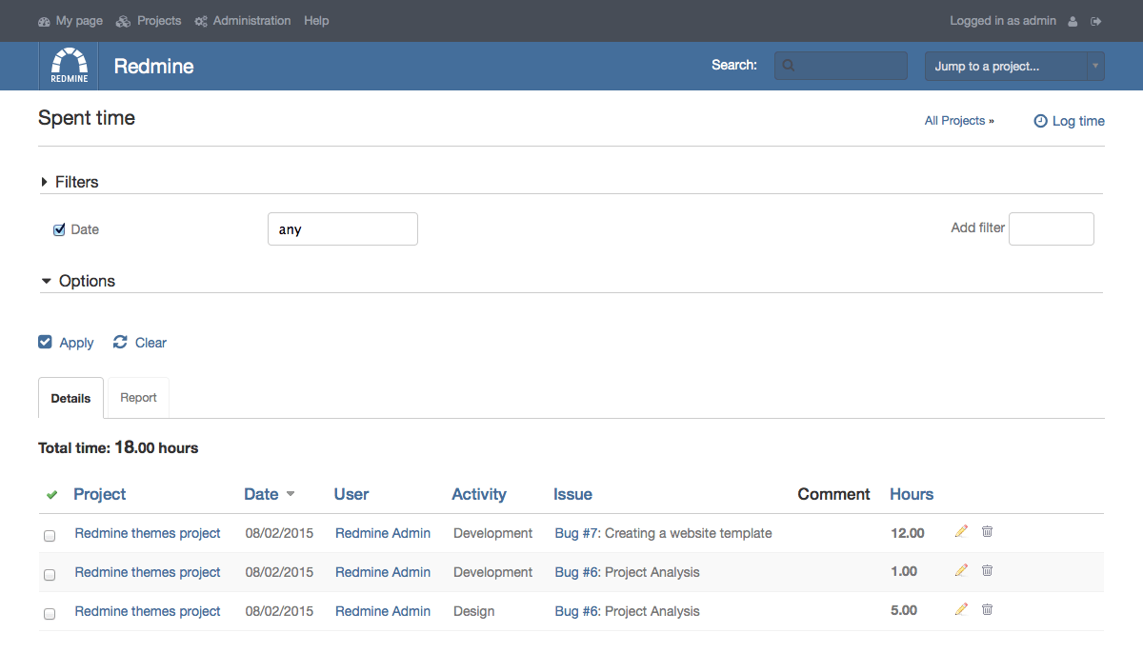The width and height of the screenshot is (1143, 653).
Task: Sort table by Project column
Action: 100,494
